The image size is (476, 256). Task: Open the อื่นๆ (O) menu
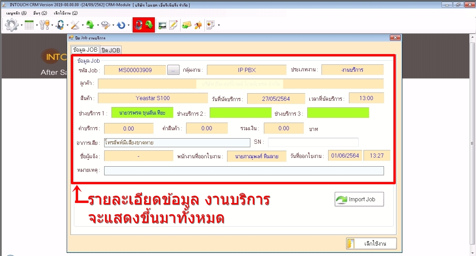pyautogui.click(x=40, y=13)
